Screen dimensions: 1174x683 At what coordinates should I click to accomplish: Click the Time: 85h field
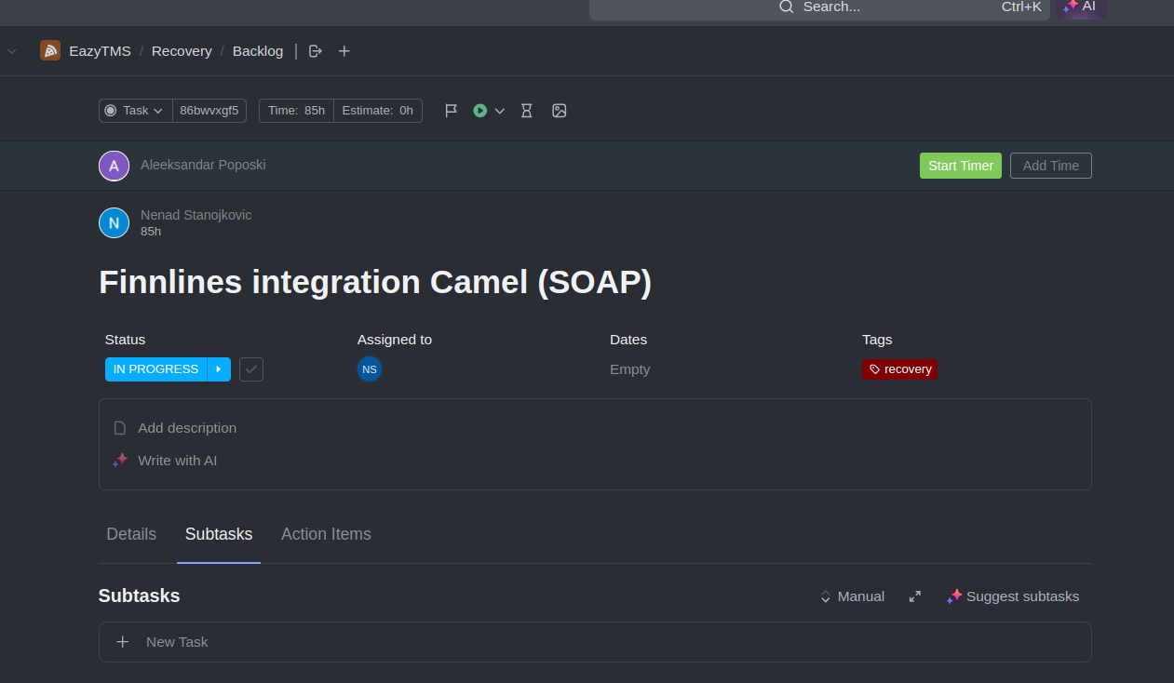click(296, 111)
